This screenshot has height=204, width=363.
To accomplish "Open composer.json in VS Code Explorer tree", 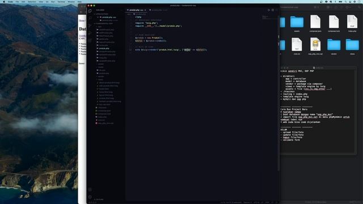I will click(x=104, y=111).
